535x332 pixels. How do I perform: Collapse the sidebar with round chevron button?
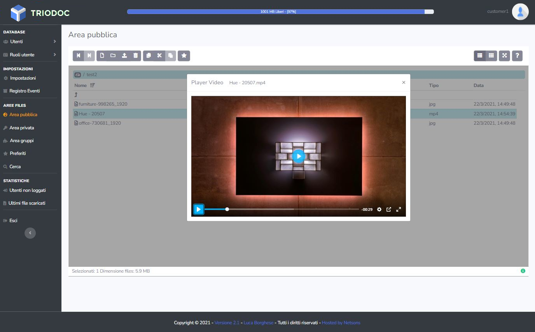(x=30, y=233)
